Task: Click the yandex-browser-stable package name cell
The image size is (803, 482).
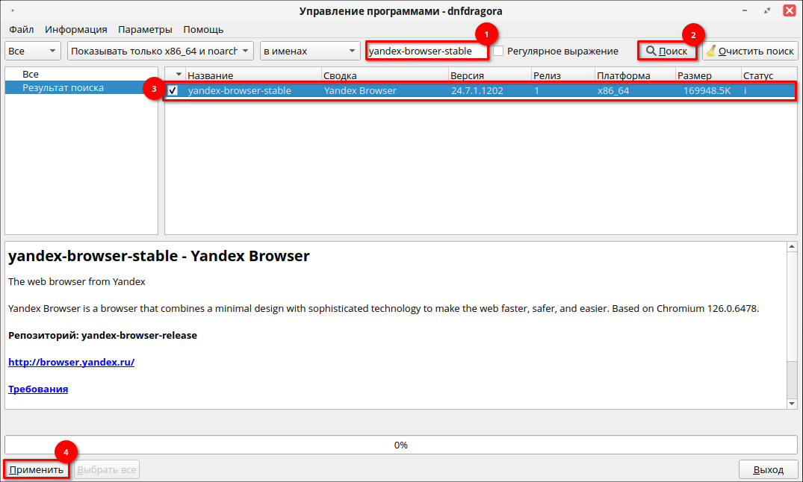Action: point(239,90)
